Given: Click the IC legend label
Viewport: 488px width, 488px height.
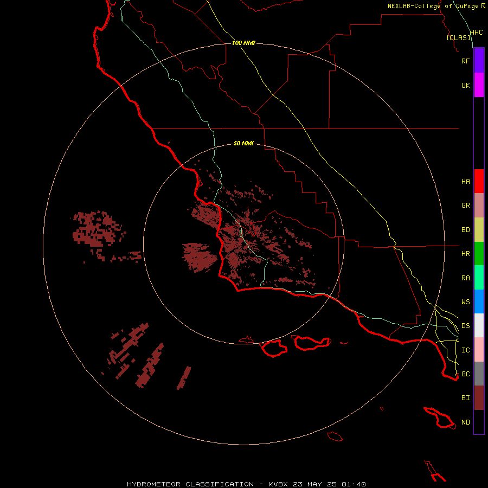Looking at the screenshot, I should point(466,350).
